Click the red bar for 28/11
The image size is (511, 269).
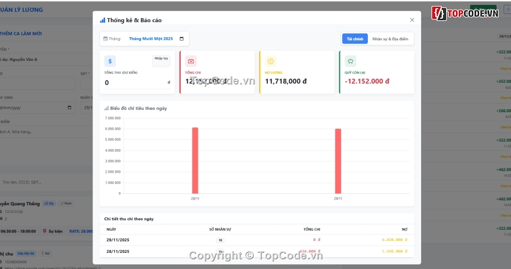(195, 160)
